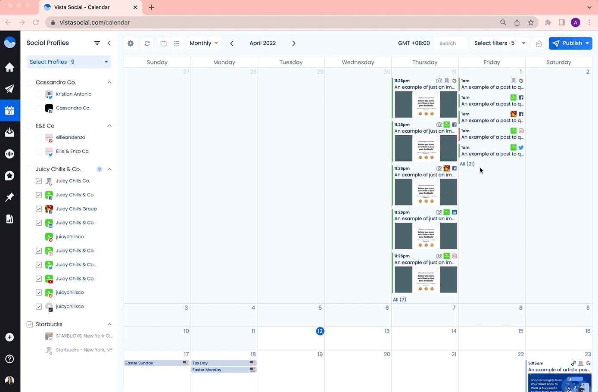The image size is (598, 392).
Task: Open a new browser tab
Action: (x=152, y=7)
